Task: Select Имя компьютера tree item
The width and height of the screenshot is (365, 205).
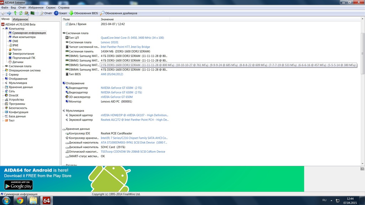Action: tap(24, 37)
